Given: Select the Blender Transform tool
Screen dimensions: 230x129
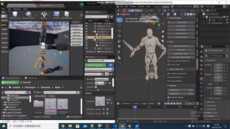Looking at the screenshot, I should (x=119, y=46).
